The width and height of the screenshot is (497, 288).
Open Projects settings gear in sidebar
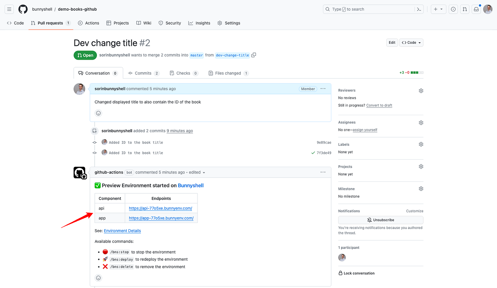[x=421, y=166]
